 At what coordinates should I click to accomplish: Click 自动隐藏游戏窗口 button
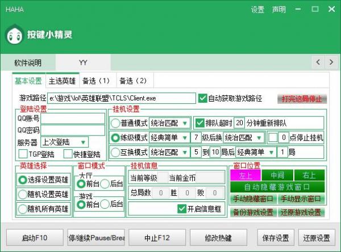pyautogui.click(x=277, y=187)
